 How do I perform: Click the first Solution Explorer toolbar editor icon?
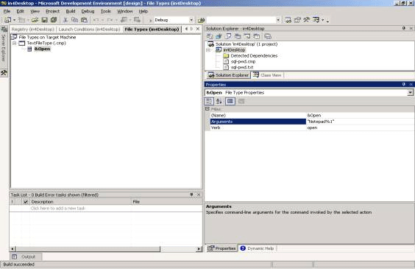click(210, 36)
